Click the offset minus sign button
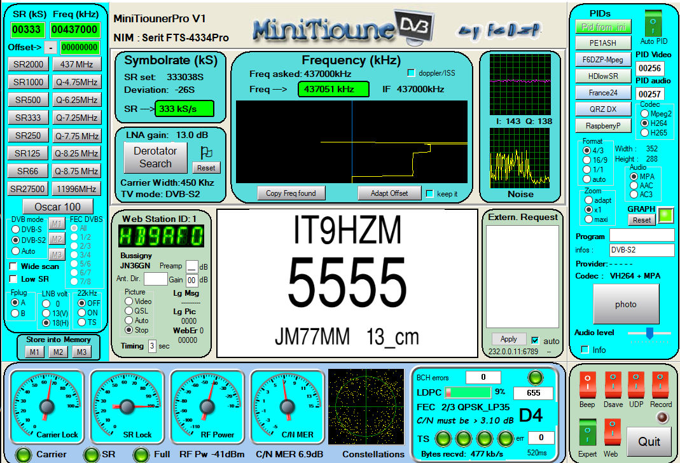This screenshot has width=680, height=463. [51, 47]
